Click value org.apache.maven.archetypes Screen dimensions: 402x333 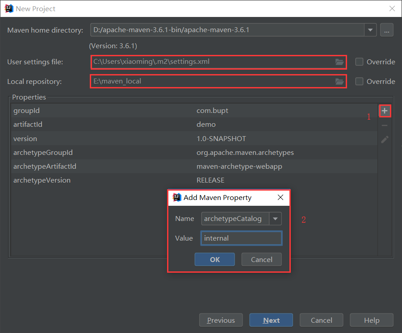(x=245, y=153)
